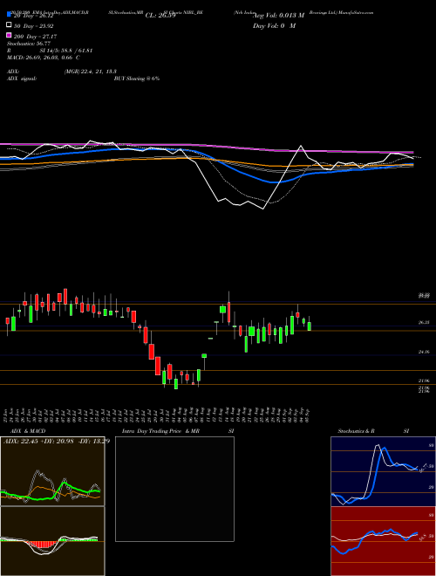Image resolution: width=436 pixels, height=576 pixels.
Task: Click the 'Stochastics: 56.77' readout
Action: [29, 44]
